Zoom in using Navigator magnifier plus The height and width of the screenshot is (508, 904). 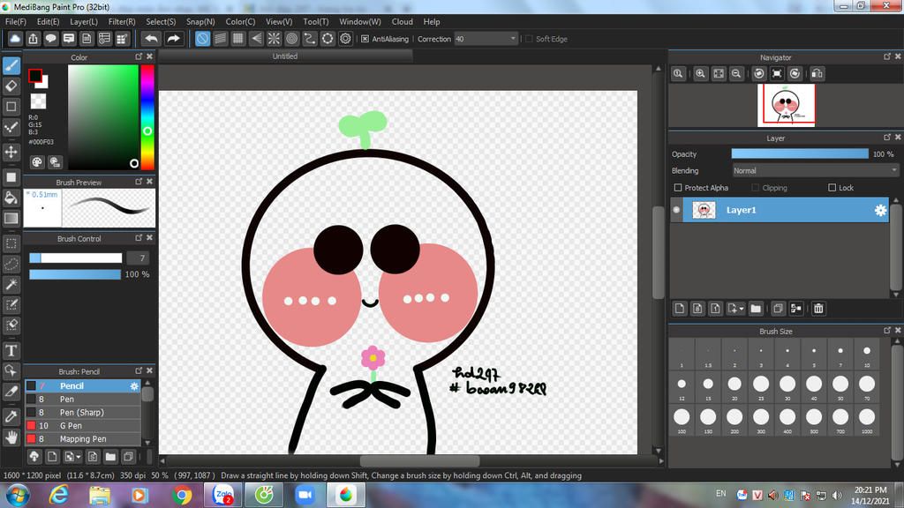[700, 74]
